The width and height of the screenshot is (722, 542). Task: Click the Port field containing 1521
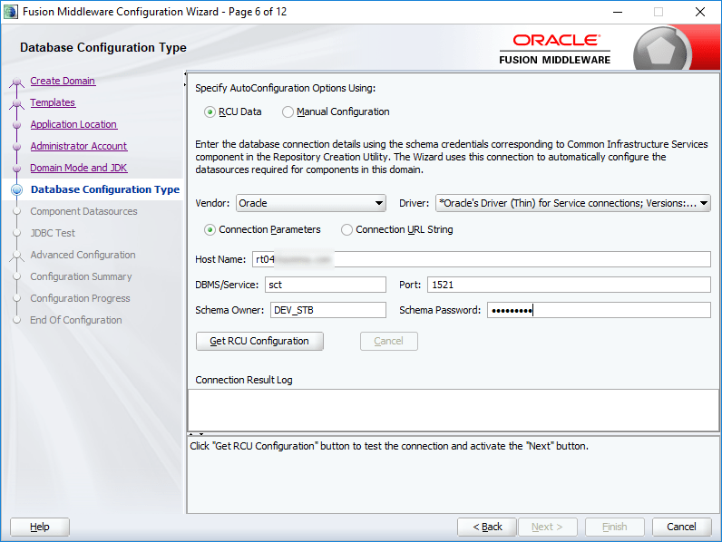[569, 285]
